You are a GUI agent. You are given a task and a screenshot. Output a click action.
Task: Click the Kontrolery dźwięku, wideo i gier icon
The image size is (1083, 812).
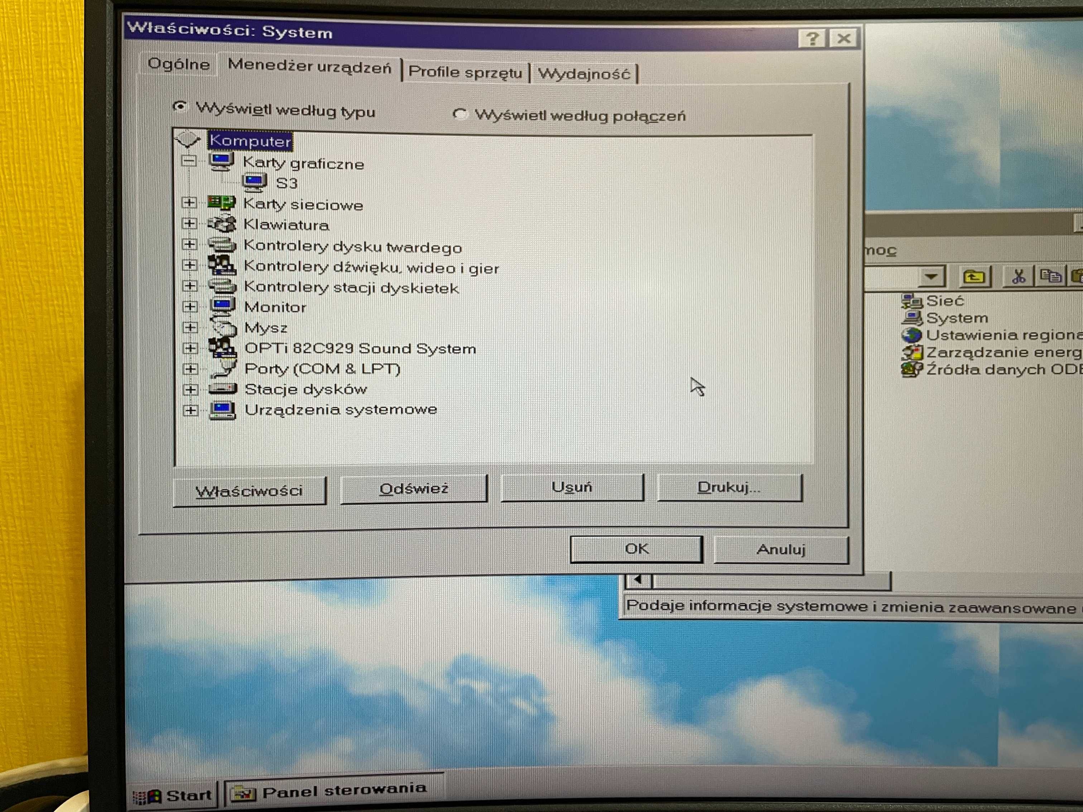(222, 265)
